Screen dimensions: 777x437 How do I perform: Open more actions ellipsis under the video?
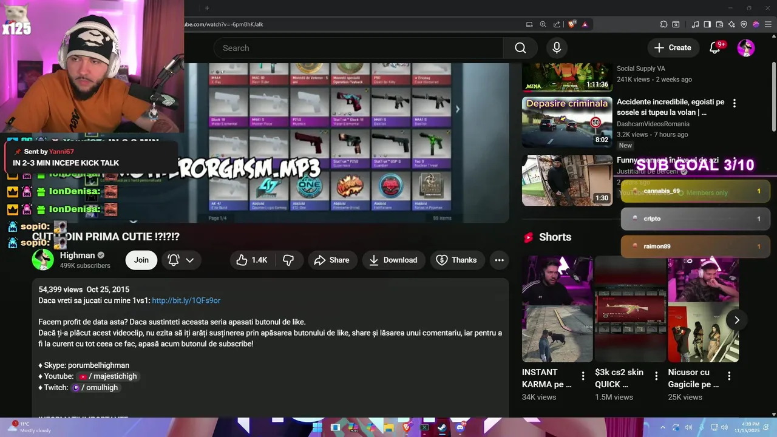499,260
